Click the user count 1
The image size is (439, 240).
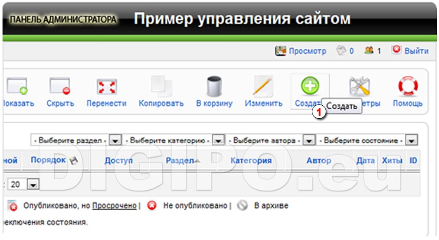(x=379, y=51)
